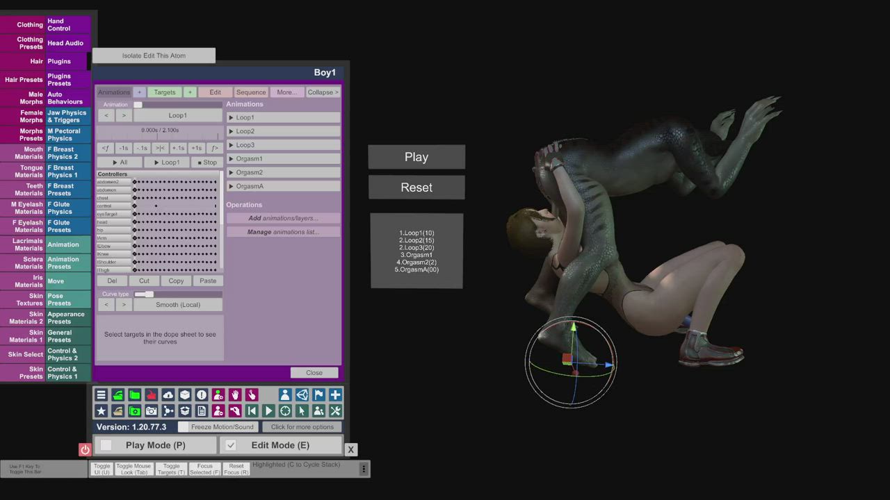Click the Animation slider handle
This screenshot has height=500, width=890.
pos(138,105)
